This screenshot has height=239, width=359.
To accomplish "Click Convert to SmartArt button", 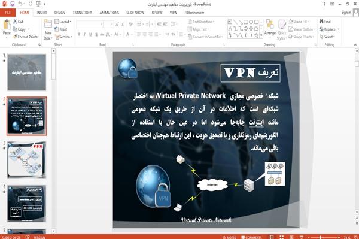I will [205, 37].
